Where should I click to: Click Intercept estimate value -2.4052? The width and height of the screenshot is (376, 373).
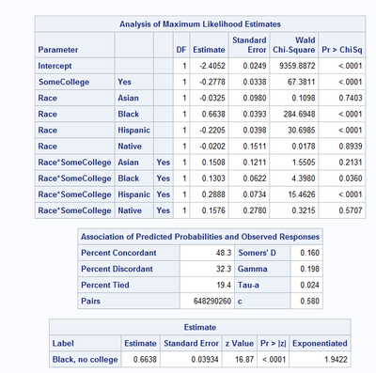point(212,66)
